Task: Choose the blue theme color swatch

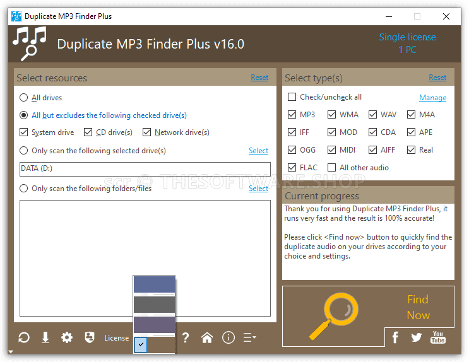Action: [154, 284]
